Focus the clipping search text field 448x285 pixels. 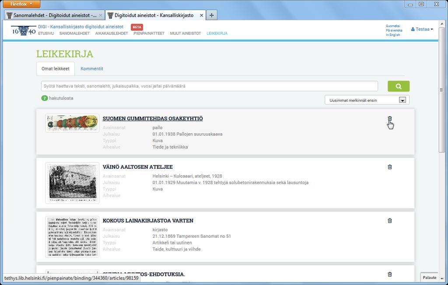point(210,86)
